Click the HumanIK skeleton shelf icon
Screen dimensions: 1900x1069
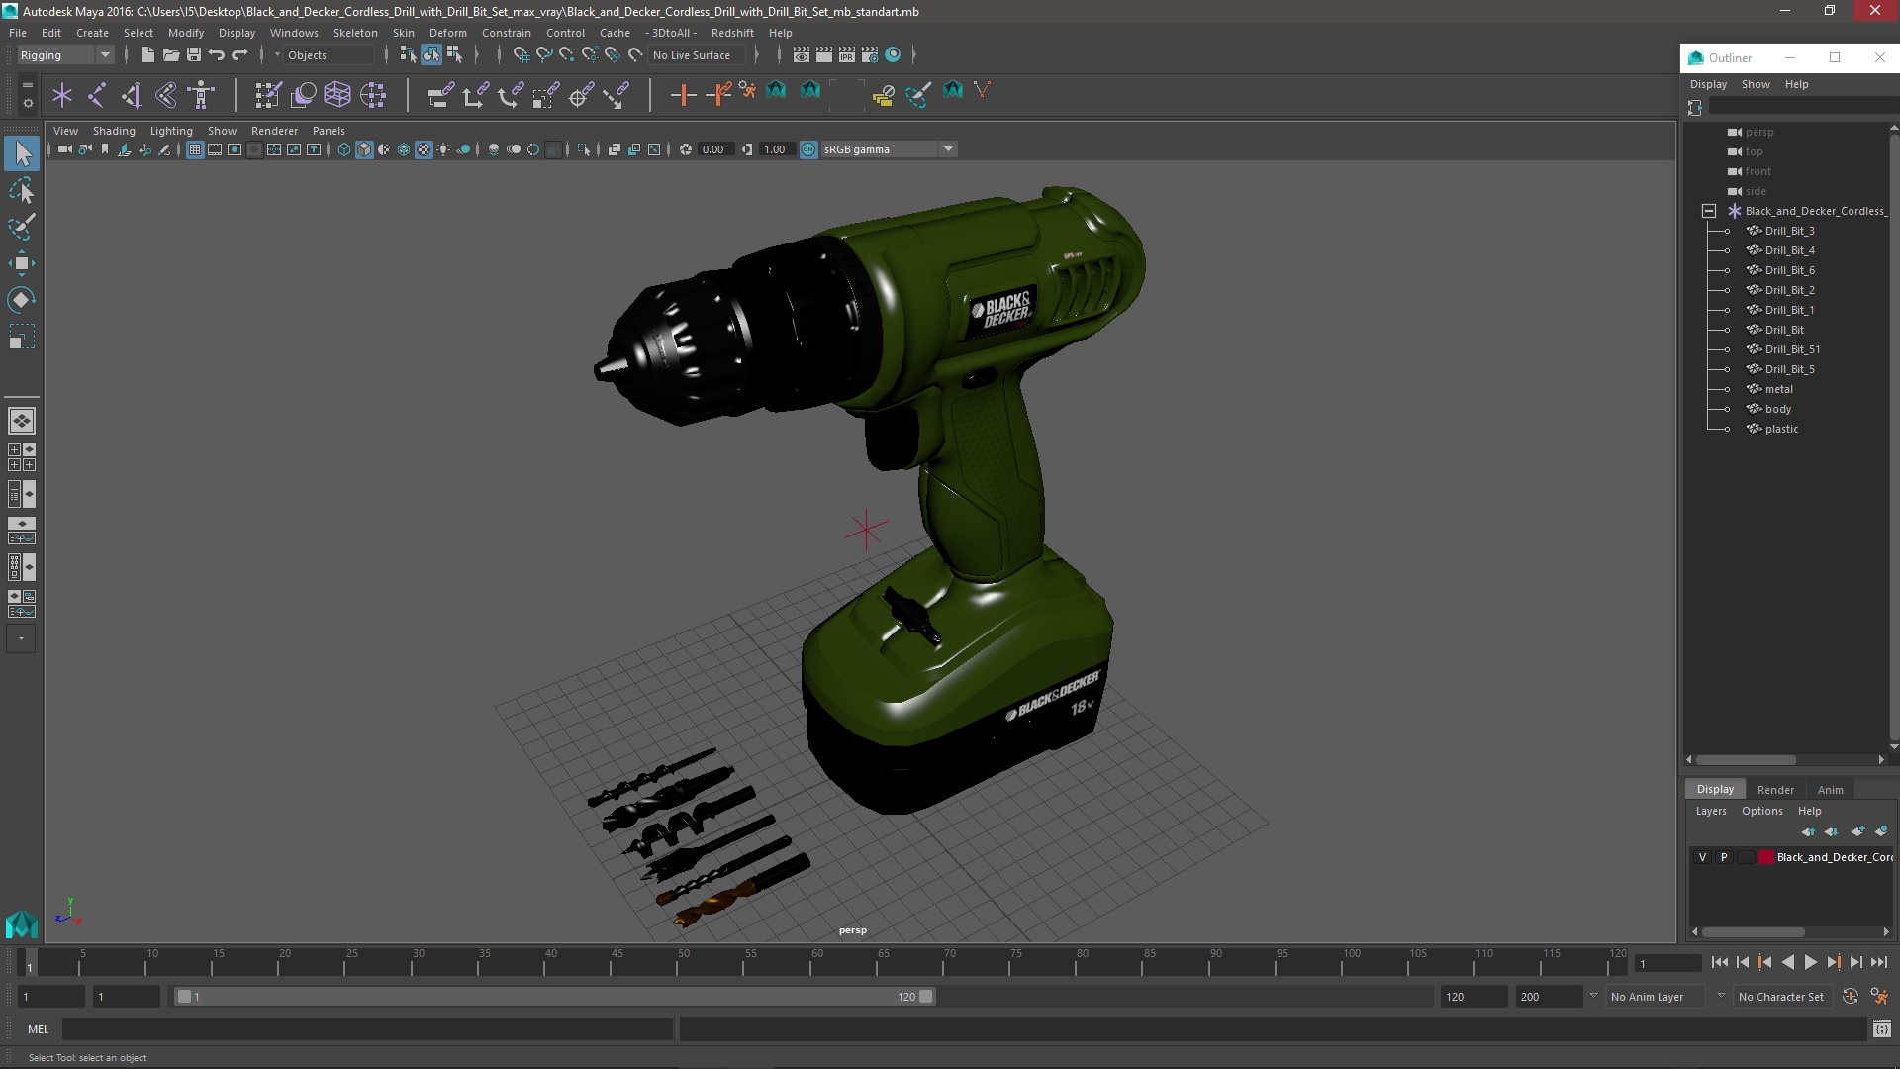tap(201, 95)
